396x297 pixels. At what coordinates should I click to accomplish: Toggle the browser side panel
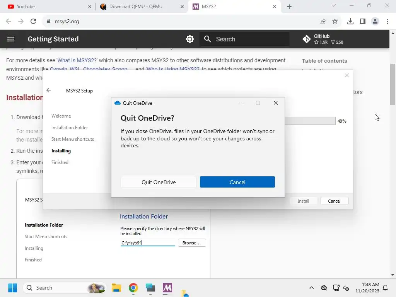(363, 22)
